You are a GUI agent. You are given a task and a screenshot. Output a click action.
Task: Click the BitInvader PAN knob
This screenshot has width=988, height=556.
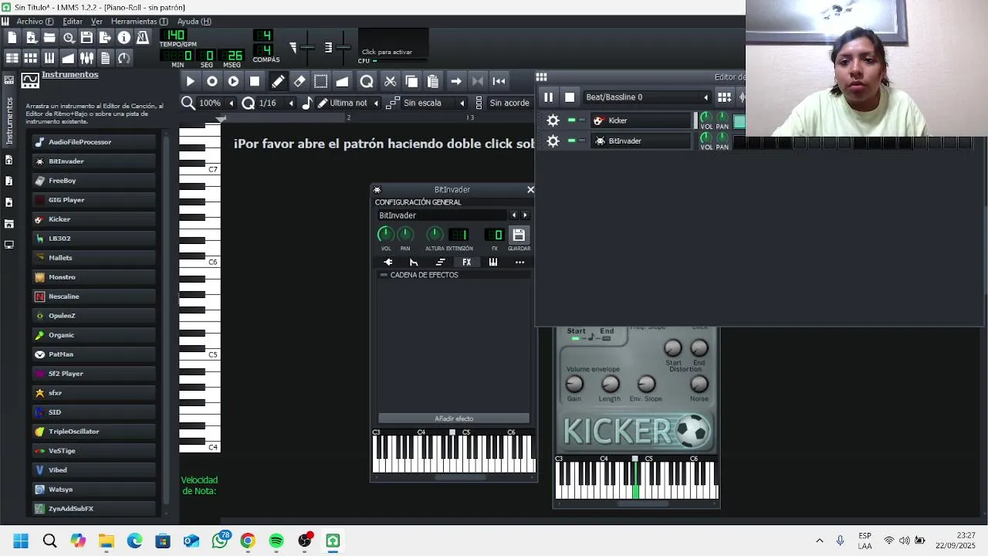405,235
